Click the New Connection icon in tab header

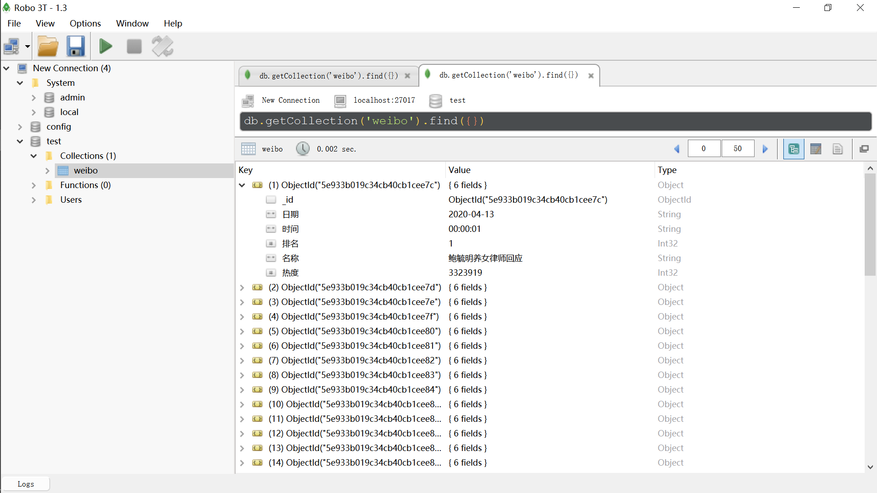(248, 100)
